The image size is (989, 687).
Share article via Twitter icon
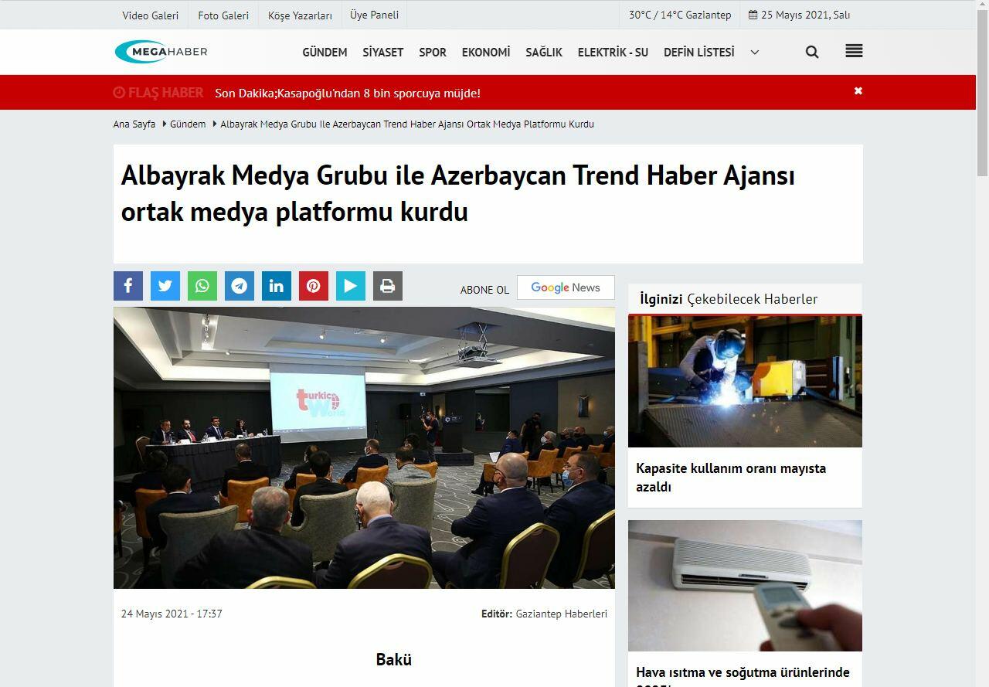point(165,286)
